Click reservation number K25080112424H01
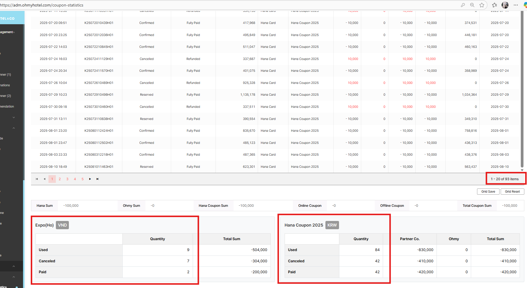The width and height of the screenshot is (527, 288). coord(99,131)
